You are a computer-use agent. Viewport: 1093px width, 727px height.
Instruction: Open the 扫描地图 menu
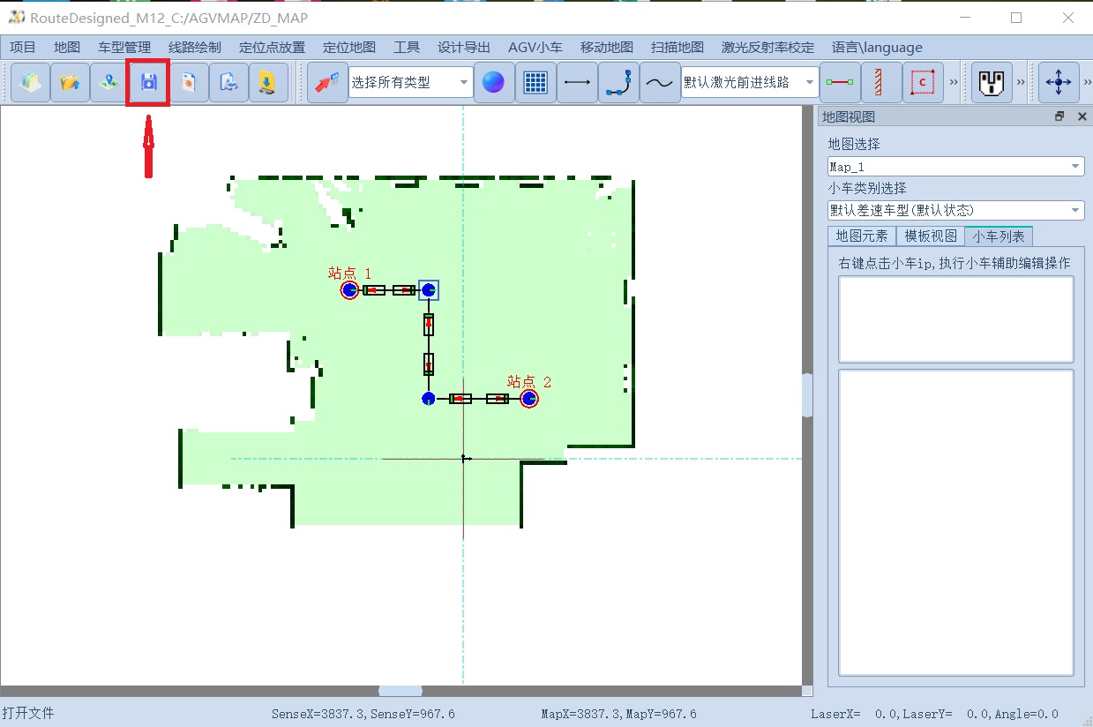point(678,48)
